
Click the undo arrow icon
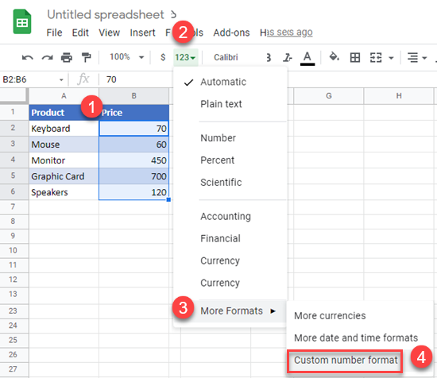27,58
